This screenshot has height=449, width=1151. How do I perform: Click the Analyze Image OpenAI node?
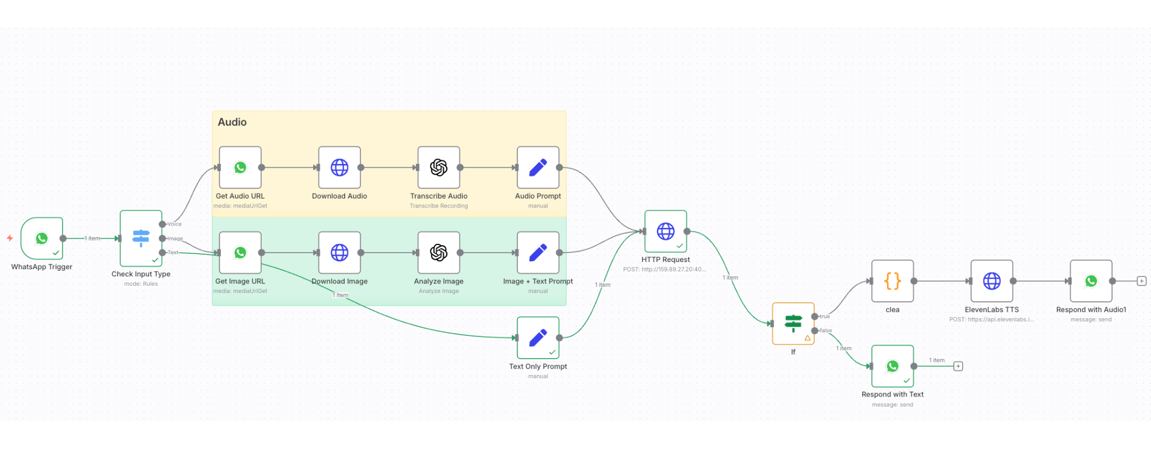(439, 253)
